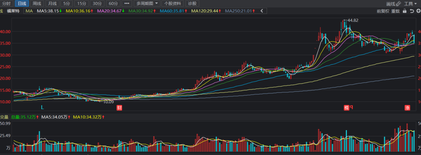
Task: Click the red 榜 event marker
Action: 347,108
